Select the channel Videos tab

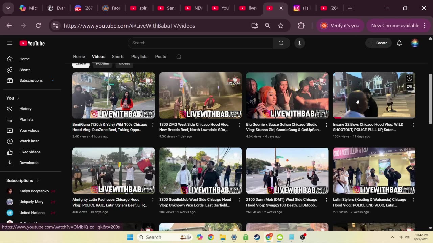(x=98, y=57)
